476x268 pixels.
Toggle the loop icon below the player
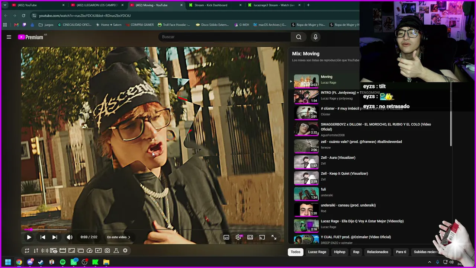point(27,251)
